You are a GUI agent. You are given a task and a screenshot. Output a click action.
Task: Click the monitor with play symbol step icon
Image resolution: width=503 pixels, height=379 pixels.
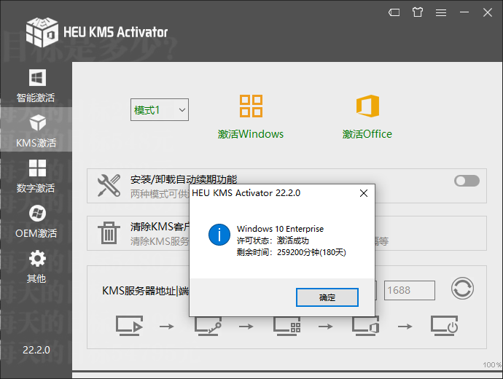(128, 326)
